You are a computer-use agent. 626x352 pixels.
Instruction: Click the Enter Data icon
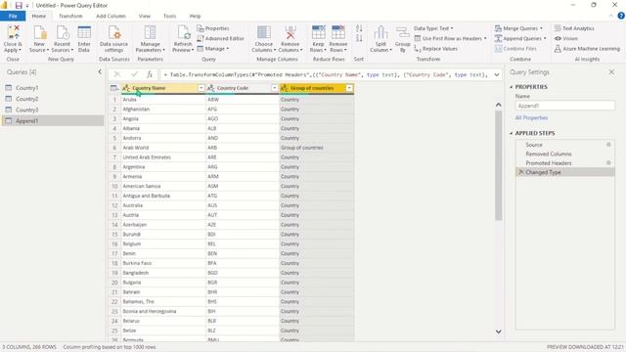tap(84, 32)
